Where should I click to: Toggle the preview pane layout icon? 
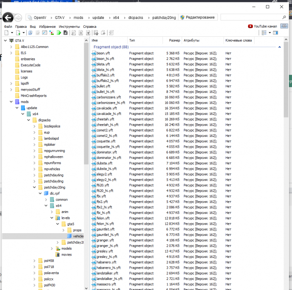tap(276, 33)
